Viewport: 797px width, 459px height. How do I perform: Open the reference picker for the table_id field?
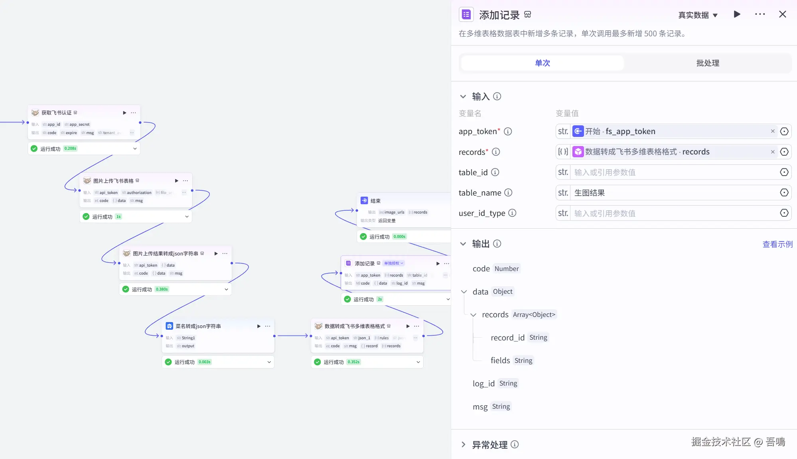coord(784,172)
